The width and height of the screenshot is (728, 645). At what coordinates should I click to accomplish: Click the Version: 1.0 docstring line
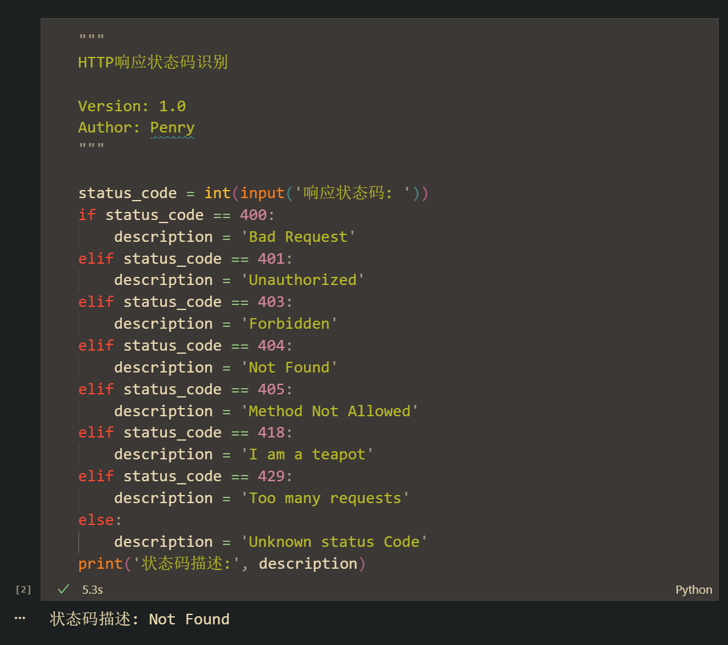tap(132, 106)
